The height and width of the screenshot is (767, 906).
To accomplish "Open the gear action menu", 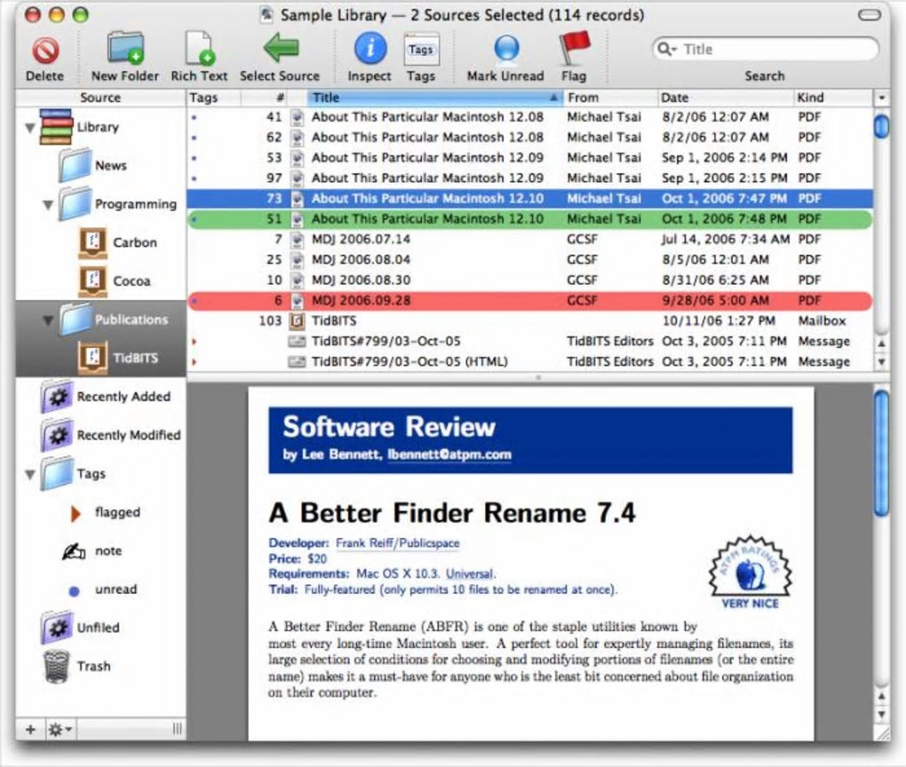I will pyautogui.click(x=60, y=730).
